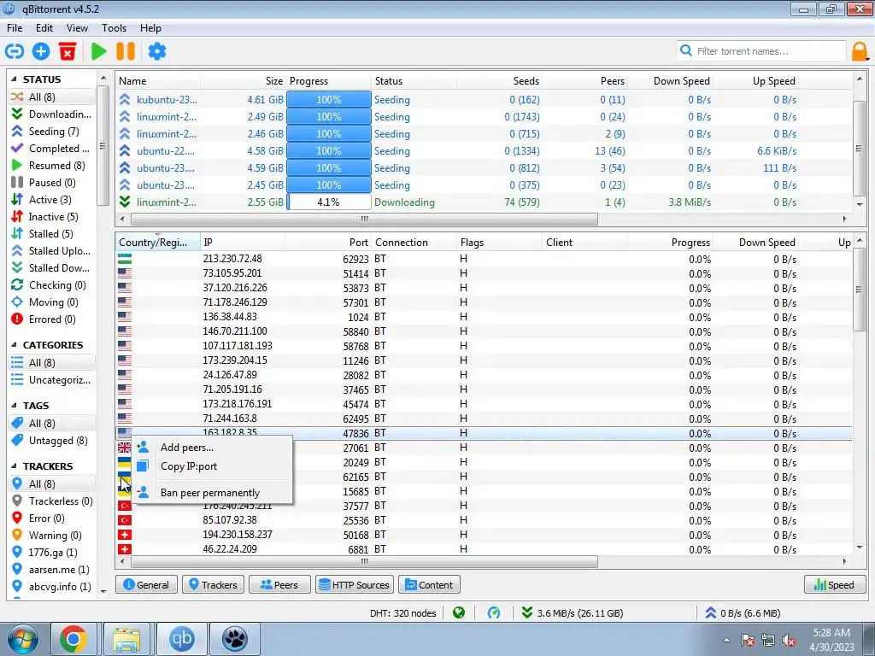Switch to the Trackers tab
This screenshot has width=875, height=656.
[213, 584]
